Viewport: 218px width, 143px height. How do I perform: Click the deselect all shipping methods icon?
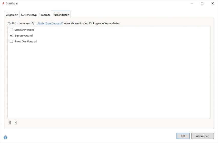(16, 123)
